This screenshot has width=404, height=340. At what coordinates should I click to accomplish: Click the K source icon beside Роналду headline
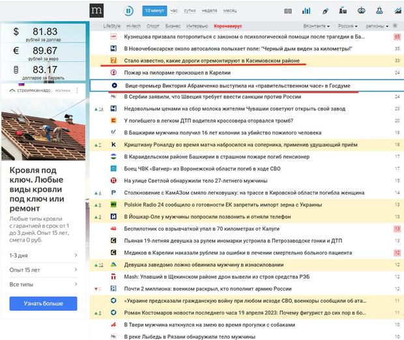tap(113, 145)
